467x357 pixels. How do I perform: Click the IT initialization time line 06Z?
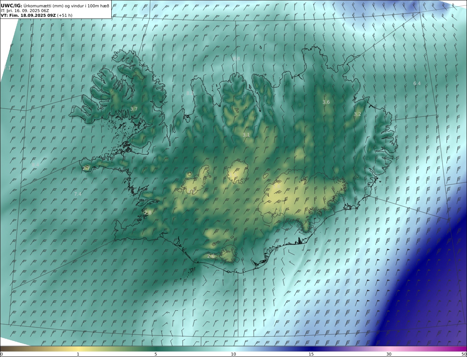(x=25, y=11)
